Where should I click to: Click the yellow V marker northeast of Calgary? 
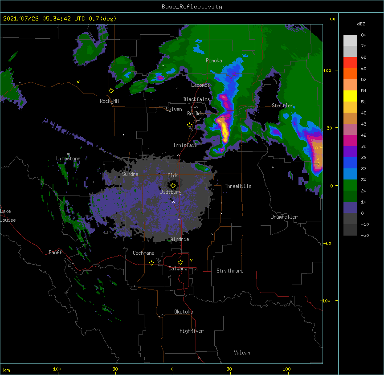[191, 260]
